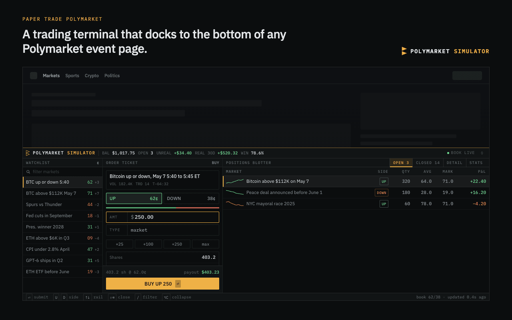Select the UP 62¢ outcome
Screen dimensions: 512x320
[134, 198]
